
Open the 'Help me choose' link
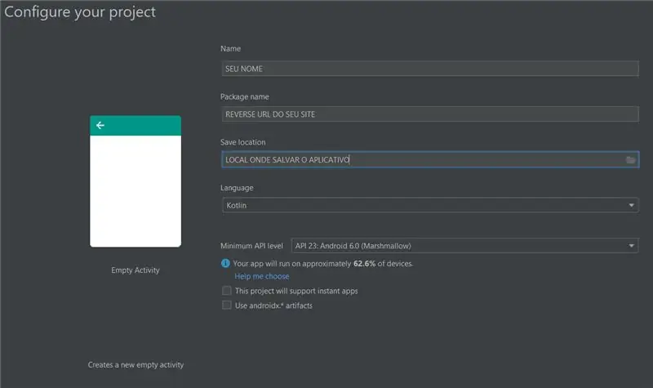tap(261, 276)
